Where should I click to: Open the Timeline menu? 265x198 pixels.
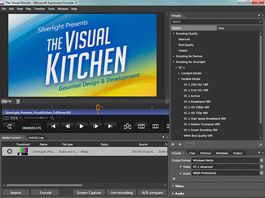pyautogui.click(x=39, y=9)
